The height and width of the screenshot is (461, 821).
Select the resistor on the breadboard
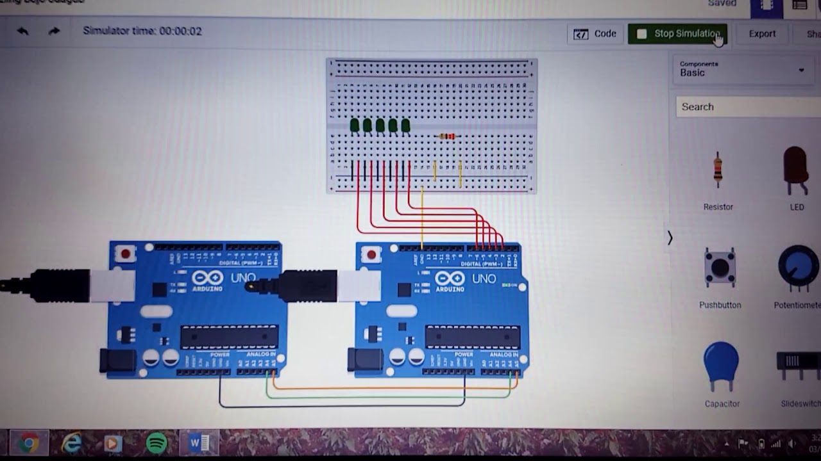tap(447, 136)
